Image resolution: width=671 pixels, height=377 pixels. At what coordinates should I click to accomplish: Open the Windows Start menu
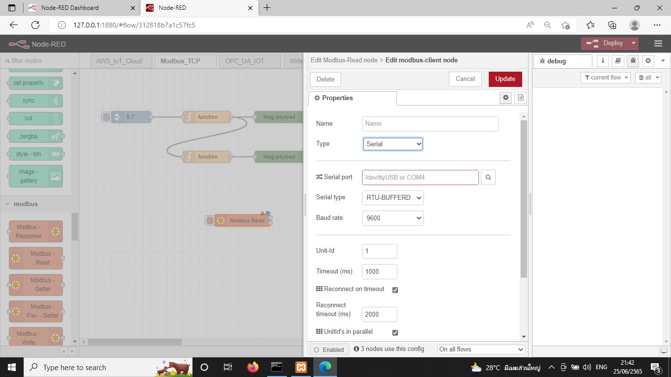(x=11, y=367)
